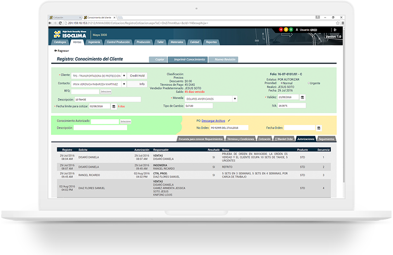This screenshot has width=393, height=255.
Task: Click the IVA percentage field
Action: [x=292, y=106]
